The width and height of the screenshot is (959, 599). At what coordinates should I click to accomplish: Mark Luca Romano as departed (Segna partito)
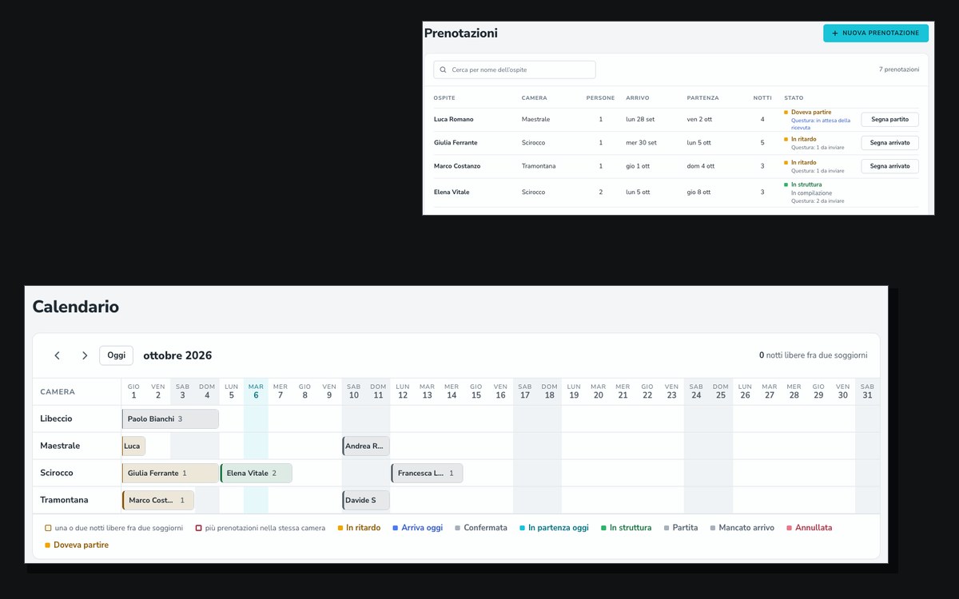click(889, 119)
